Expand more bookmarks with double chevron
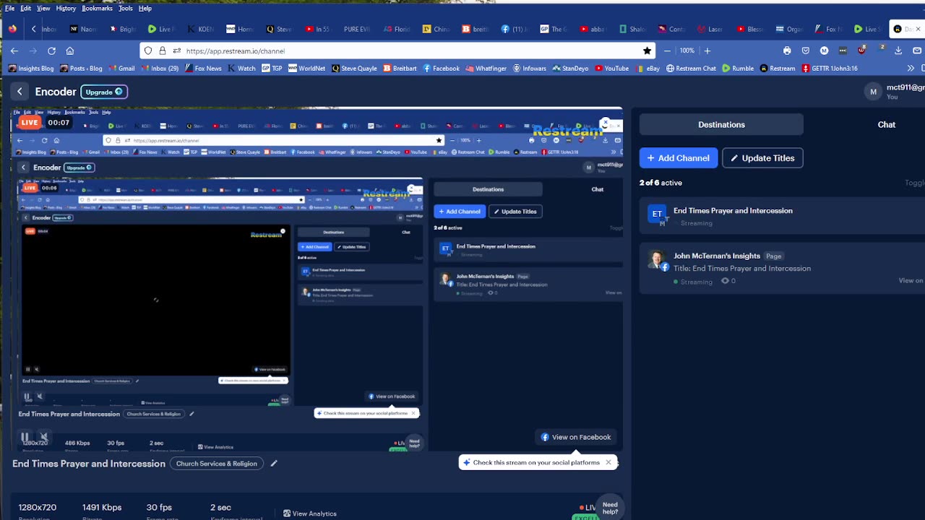 pos(911,68)
